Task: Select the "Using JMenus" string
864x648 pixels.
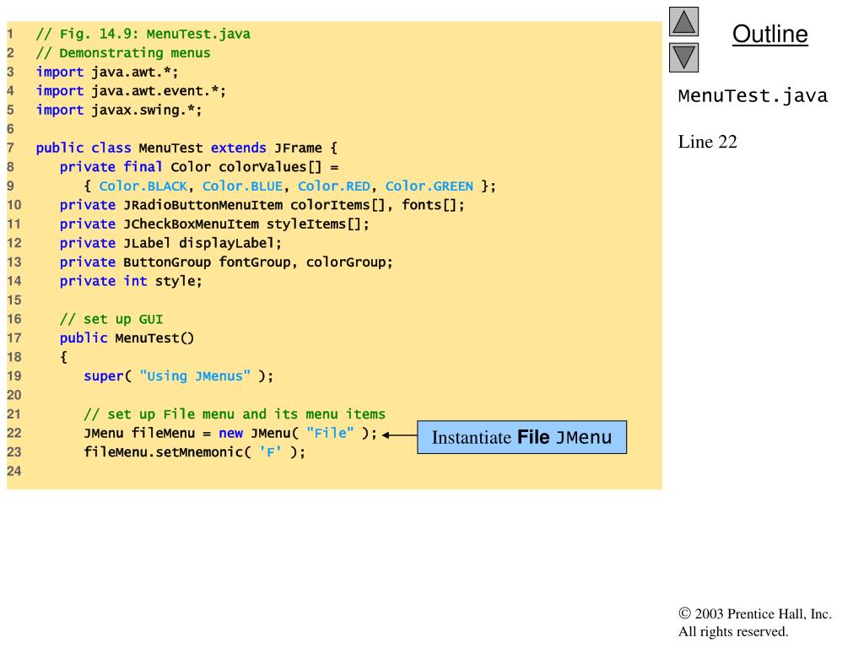Action: [195, 376]
